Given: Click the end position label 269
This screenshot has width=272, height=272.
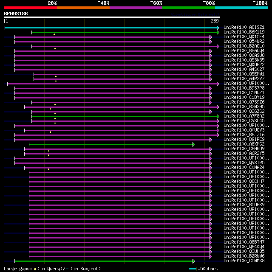Looking at the screenshot, I should tap(215, 21).
